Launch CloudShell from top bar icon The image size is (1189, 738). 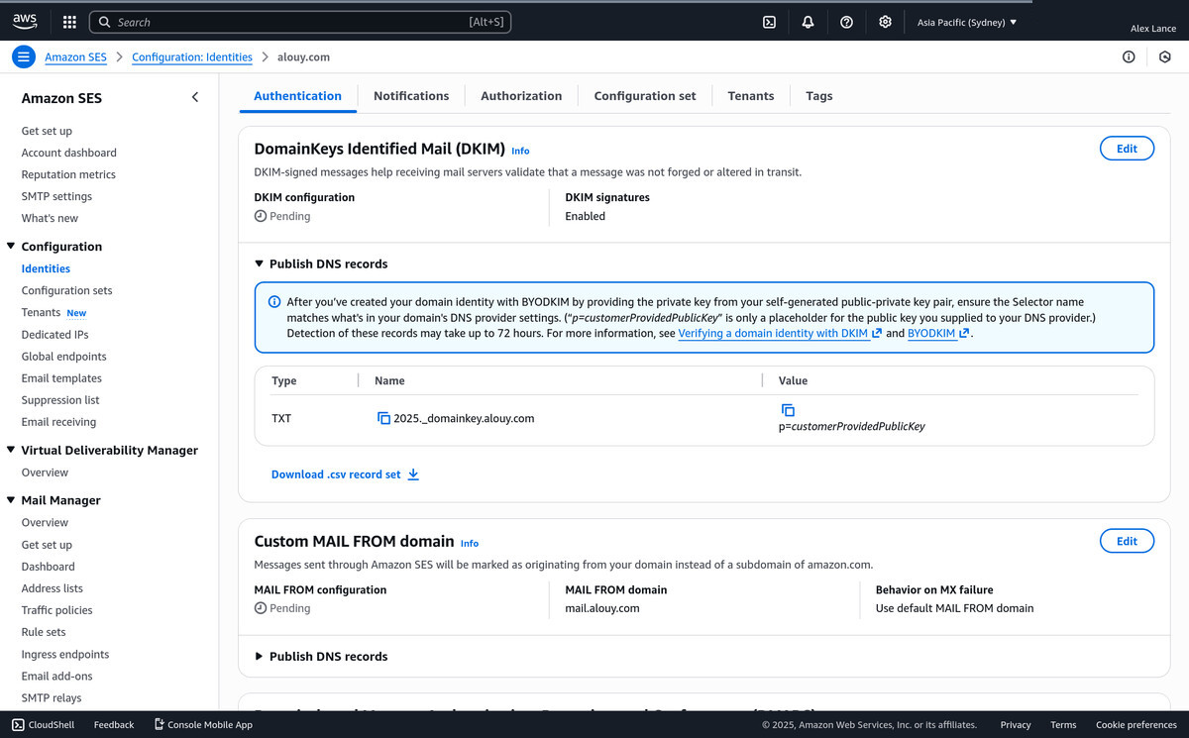coord(769,22)
